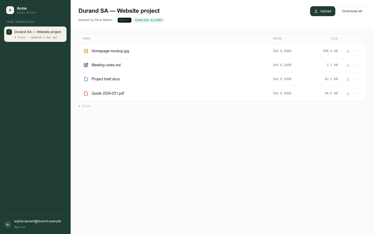
Task: Click the 82.2 KB size value
Action: (331, 79)
